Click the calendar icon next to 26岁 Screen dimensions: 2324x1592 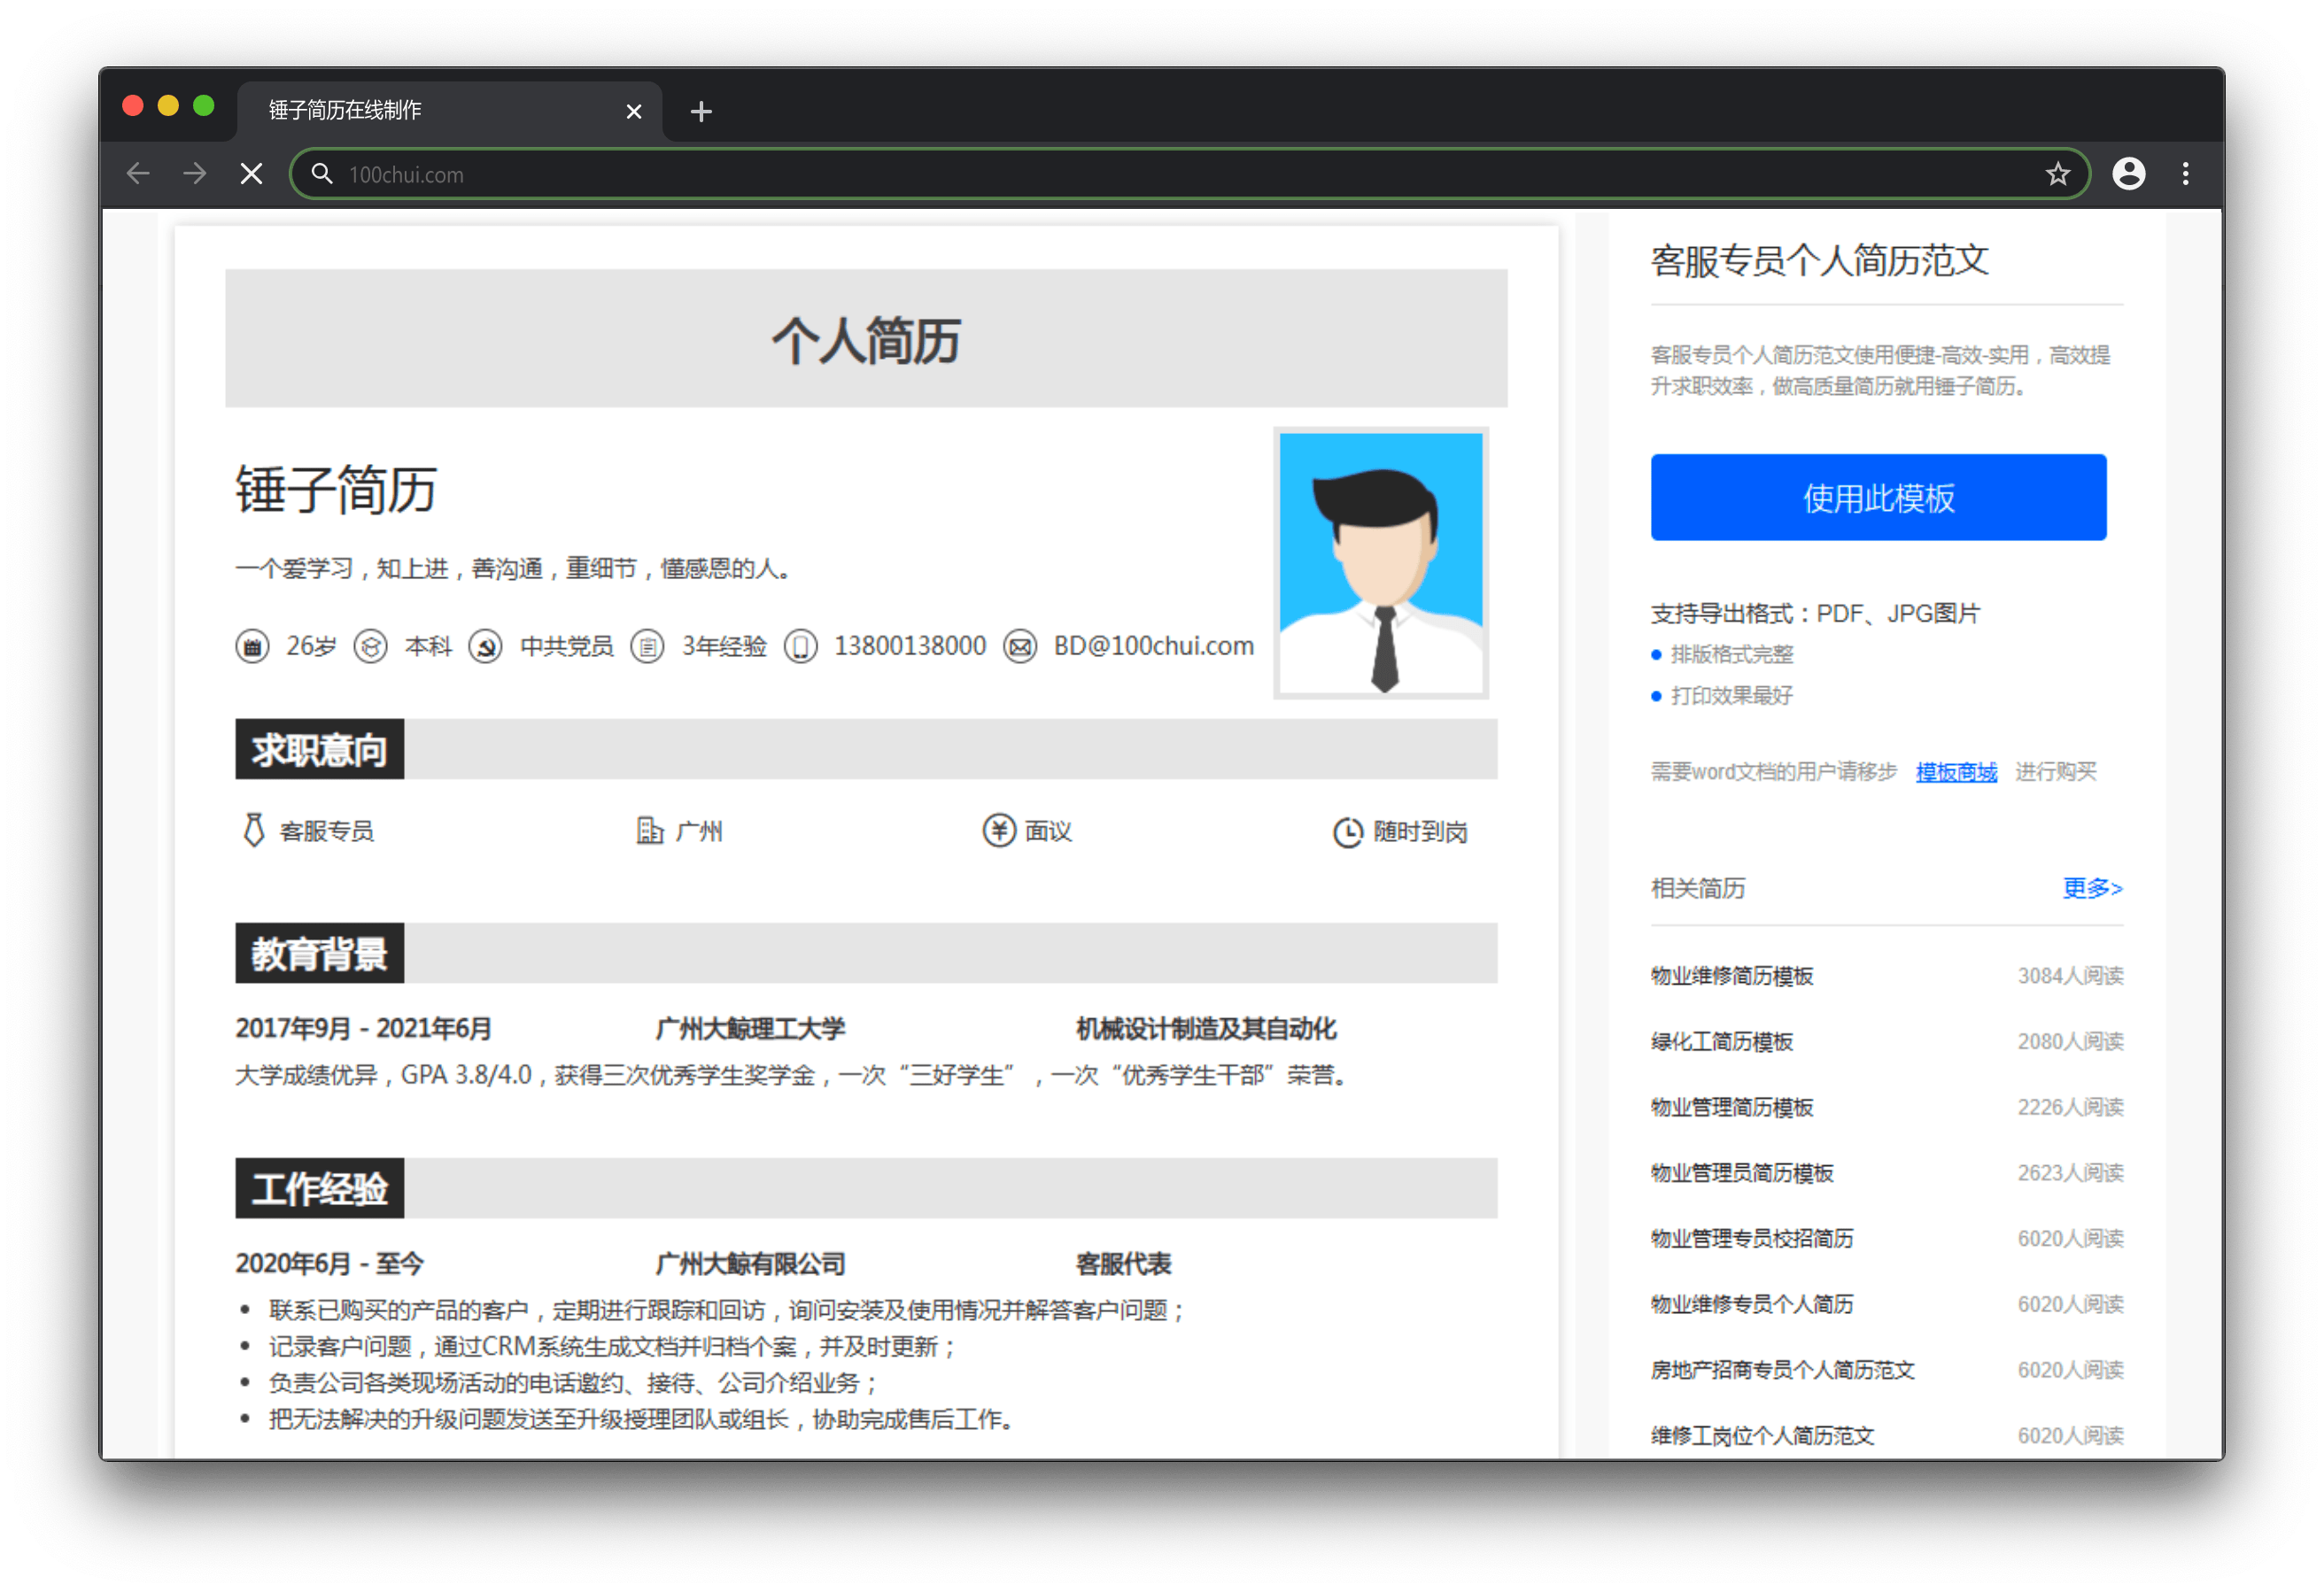coord(252,647)
